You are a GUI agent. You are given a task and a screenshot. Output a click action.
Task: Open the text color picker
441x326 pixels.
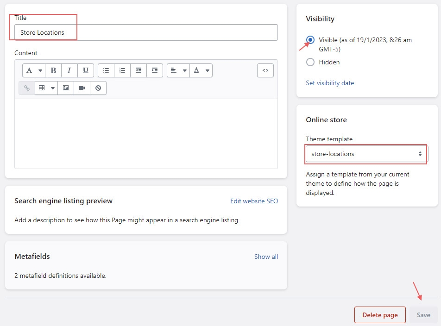202,70
